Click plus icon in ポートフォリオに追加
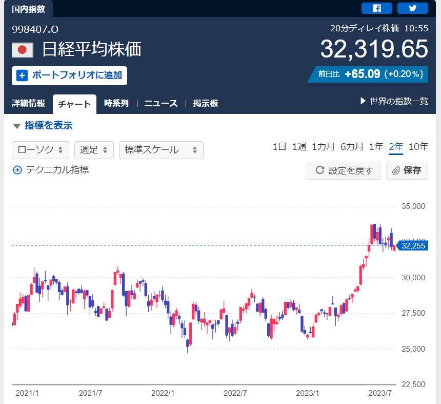This screenshot has width=441, height=404. 22,75
